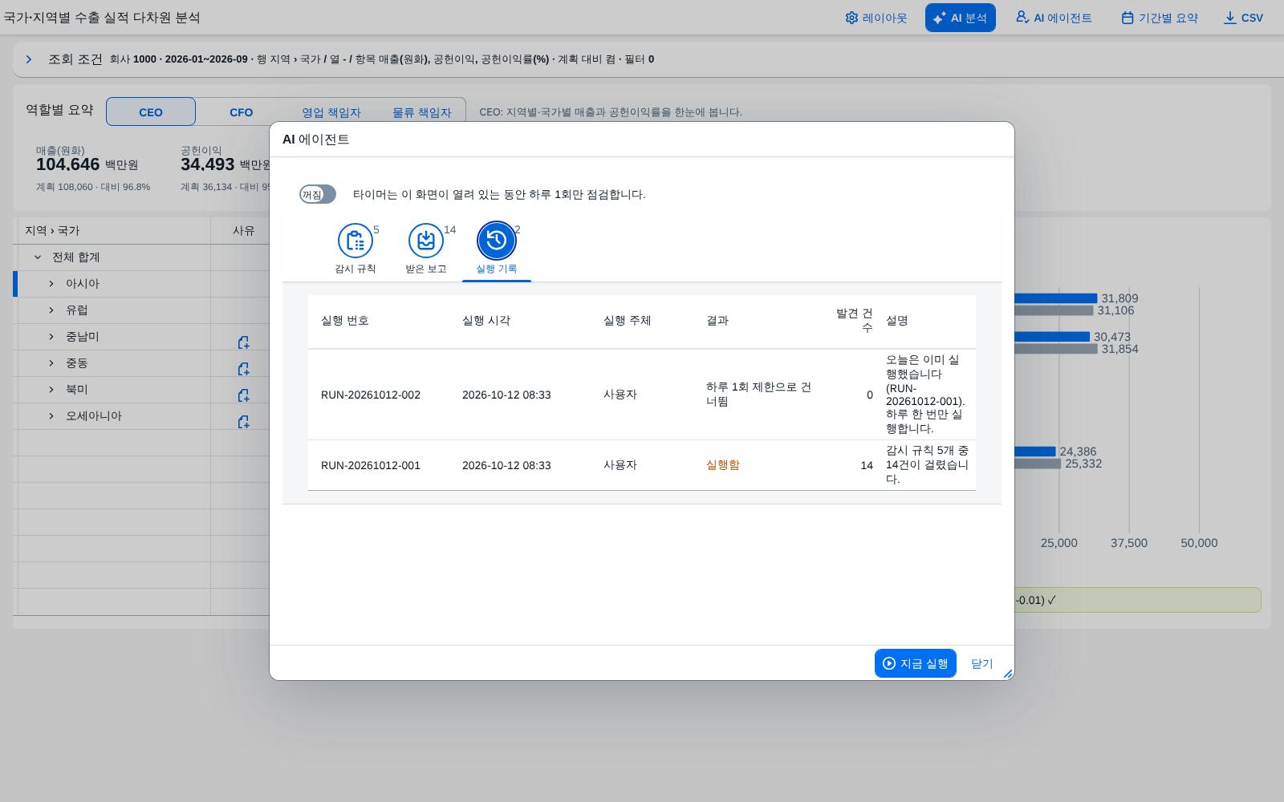Click the 하루 1회 제한으로 건너뜀 result
Screen dimensions: 1284x802
click(x=758, y=394)
